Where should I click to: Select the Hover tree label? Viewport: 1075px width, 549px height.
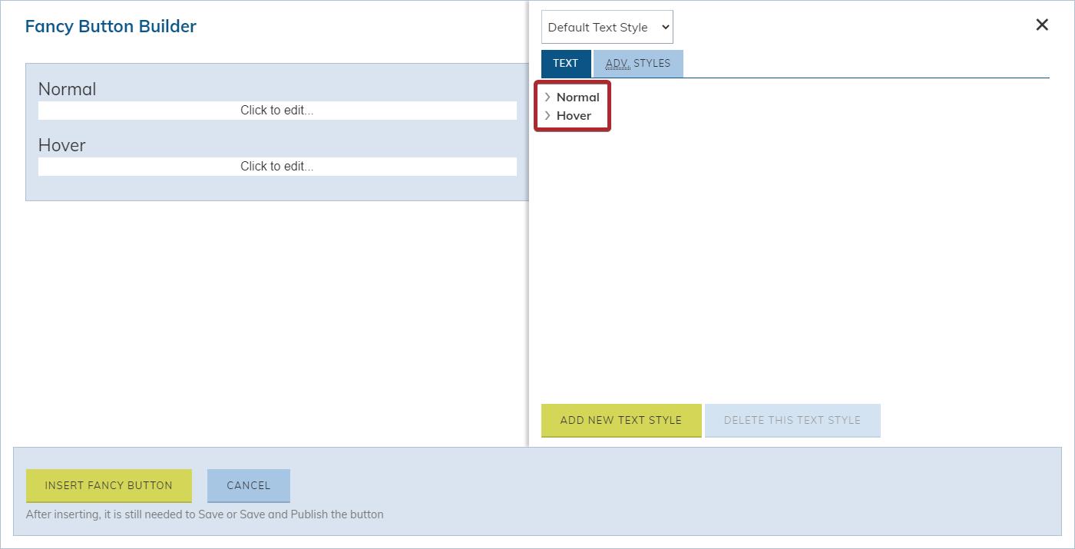[x=574, y=115]
